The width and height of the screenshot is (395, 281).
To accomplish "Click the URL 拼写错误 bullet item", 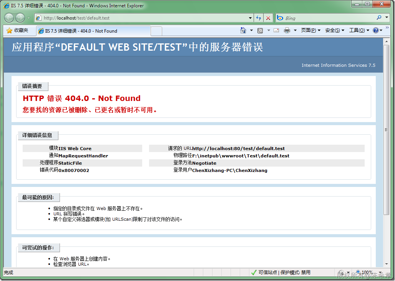I will coord(69,214).
